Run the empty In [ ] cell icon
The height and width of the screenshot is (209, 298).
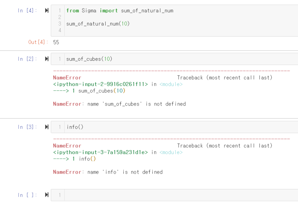pyautogui.click(x=47, y=195)
